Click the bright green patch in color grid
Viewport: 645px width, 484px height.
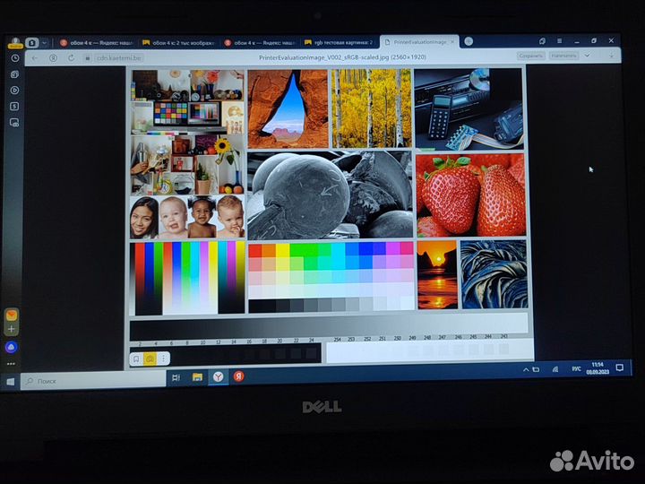click(304, 250)
